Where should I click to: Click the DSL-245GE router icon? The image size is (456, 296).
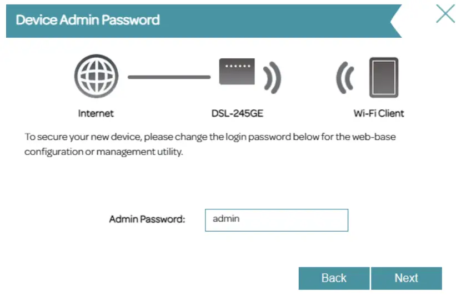pyautogui.click(x=237, y=72)
